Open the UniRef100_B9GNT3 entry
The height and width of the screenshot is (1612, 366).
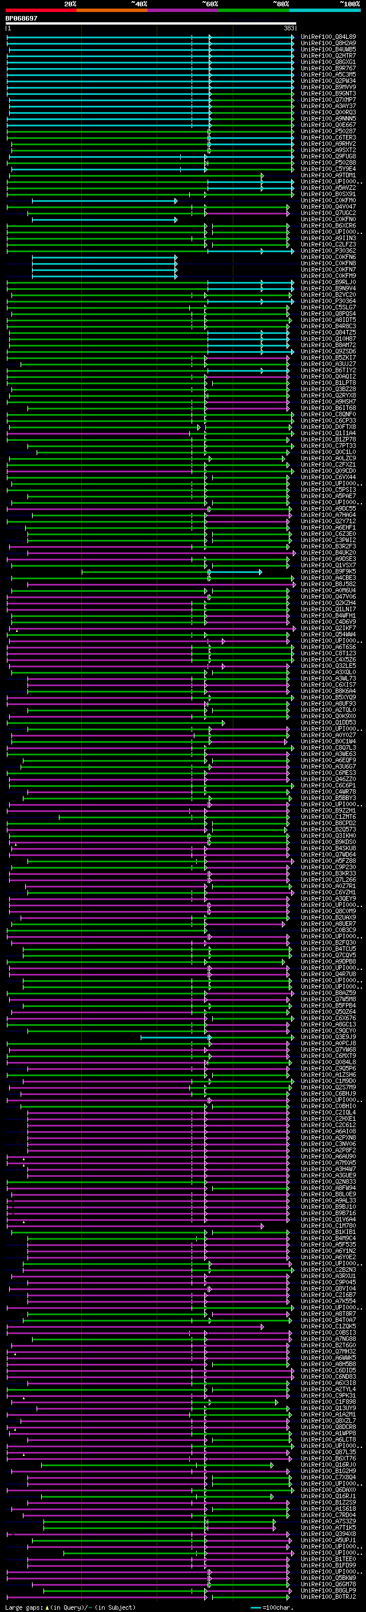click(328, 93)
